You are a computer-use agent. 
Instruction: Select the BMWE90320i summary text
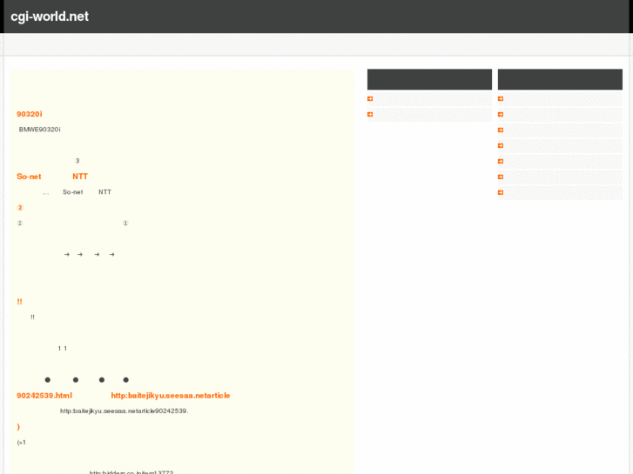tap(39, 130)
